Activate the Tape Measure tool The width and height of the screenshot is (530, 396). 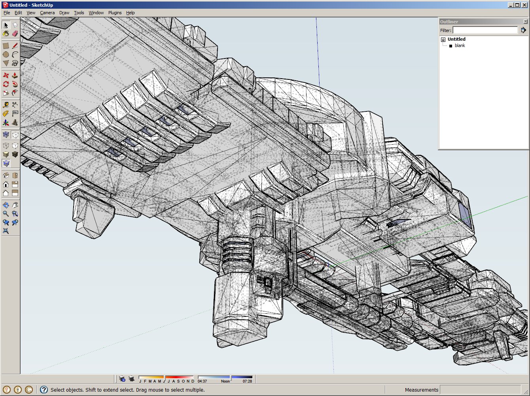click(6, 105)
